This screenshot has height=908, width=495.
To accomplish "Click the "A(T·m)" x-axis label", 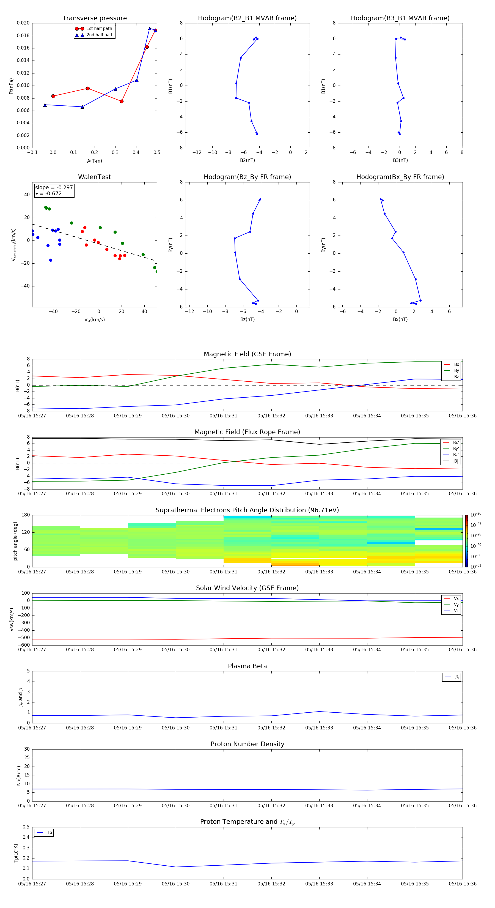I will [x=94, y=161].
